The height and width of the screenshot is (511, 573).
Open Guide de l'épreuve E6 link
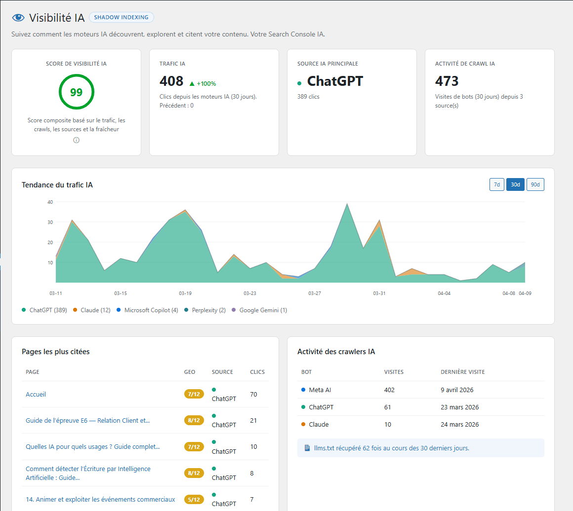88,420
